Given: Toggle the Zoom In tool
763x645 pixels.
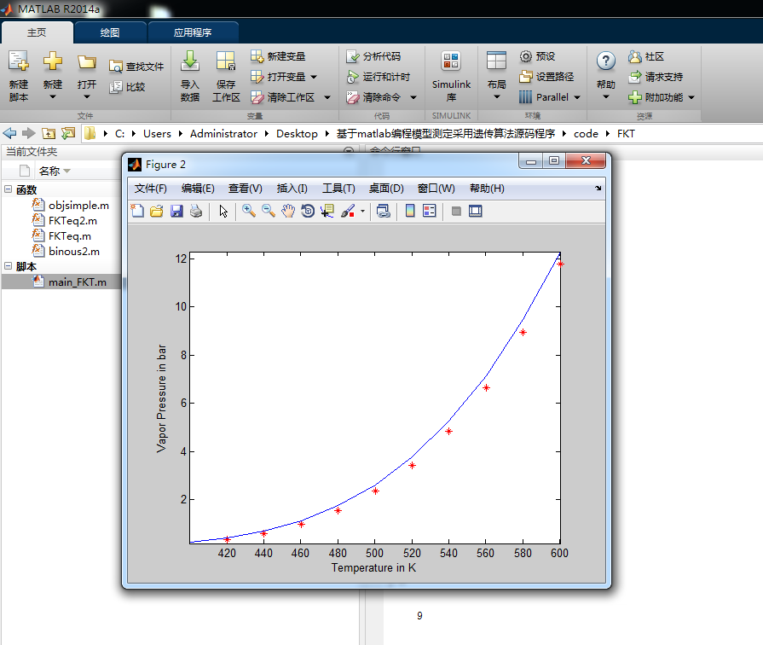Looking at the screenshot, I should pyautogui.click(x=249, y=211).
